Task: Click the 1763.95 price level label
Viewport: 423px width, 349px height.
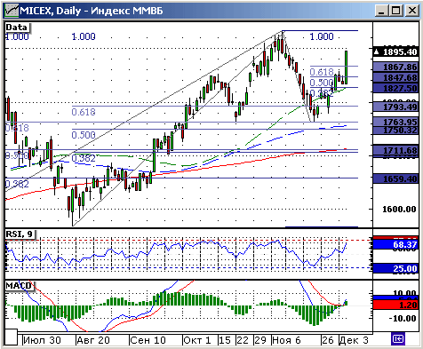Action: [x=395, y=122]
